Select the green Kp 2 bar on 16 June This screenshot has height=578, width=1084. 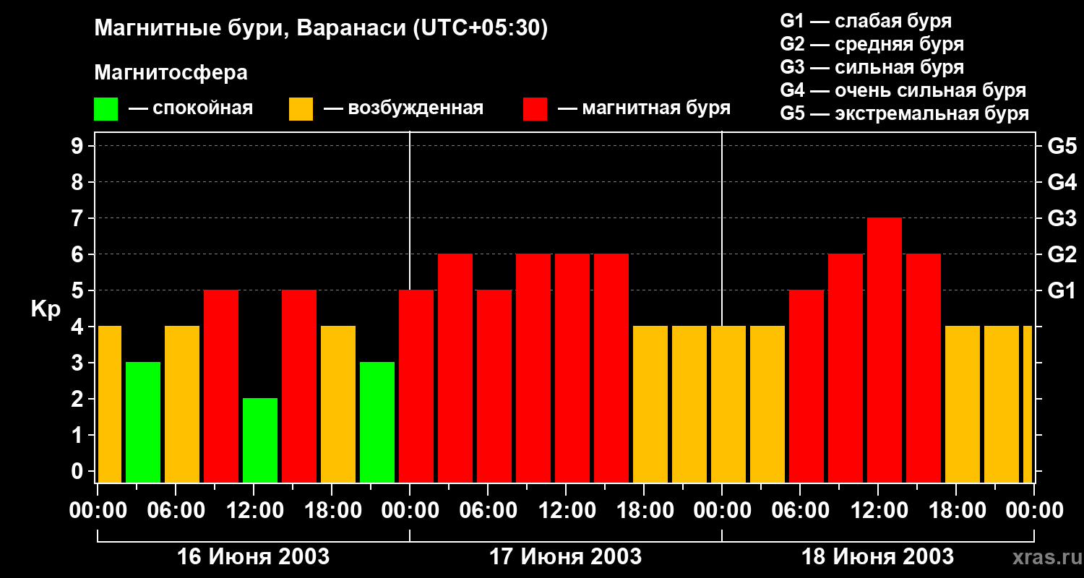(x=260, y=440)
